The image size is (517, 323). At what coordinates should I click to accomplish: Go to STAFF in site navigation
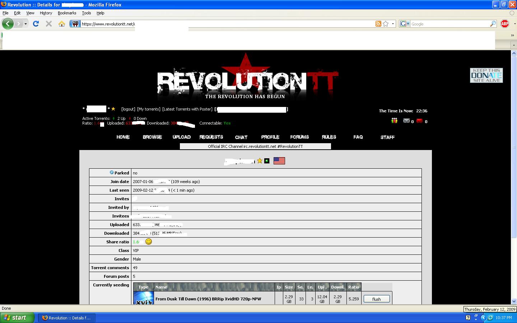point(387,137)
